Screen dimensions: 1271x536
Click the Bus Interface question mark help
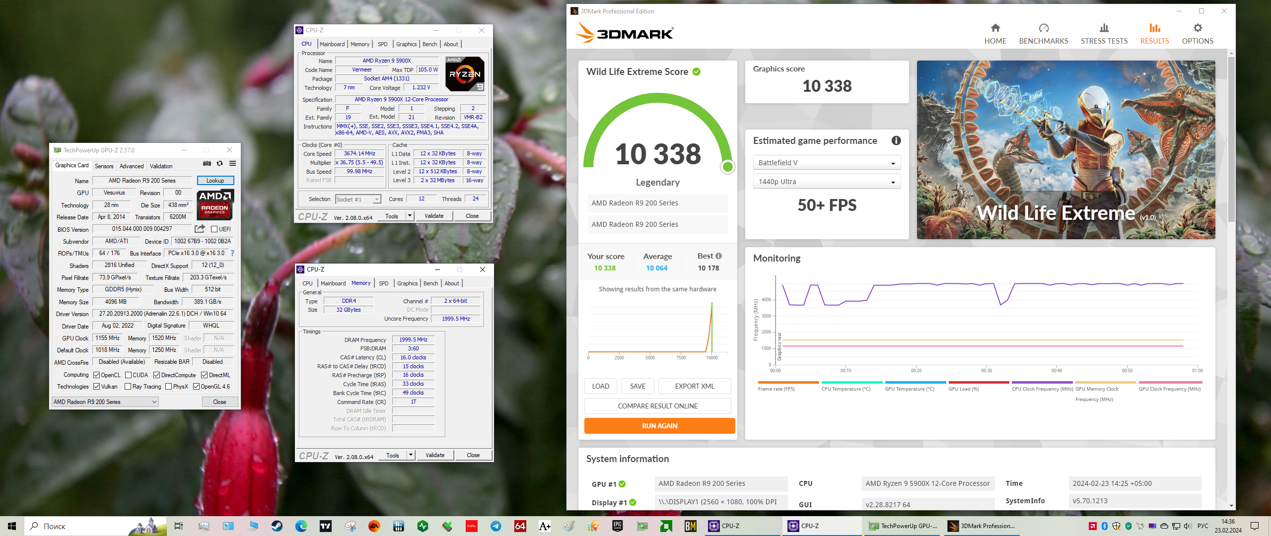pos(232,253)
